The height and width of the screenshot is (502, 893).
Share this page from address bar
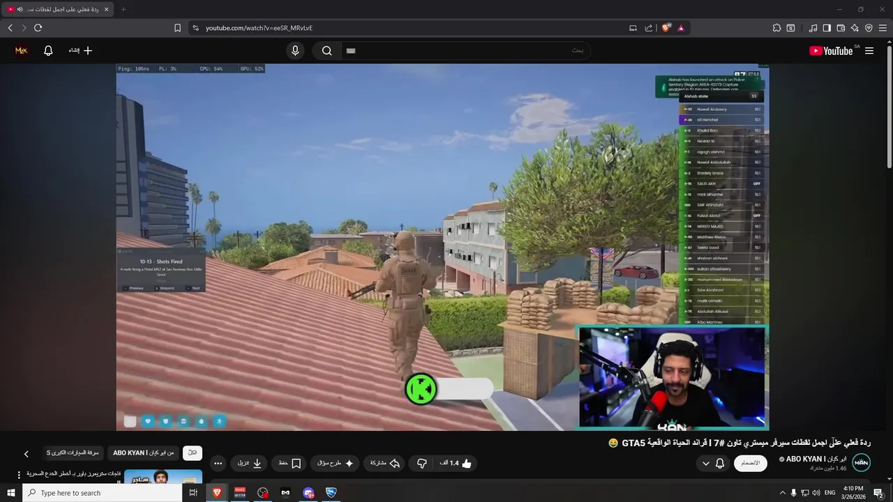coord(649,28)
